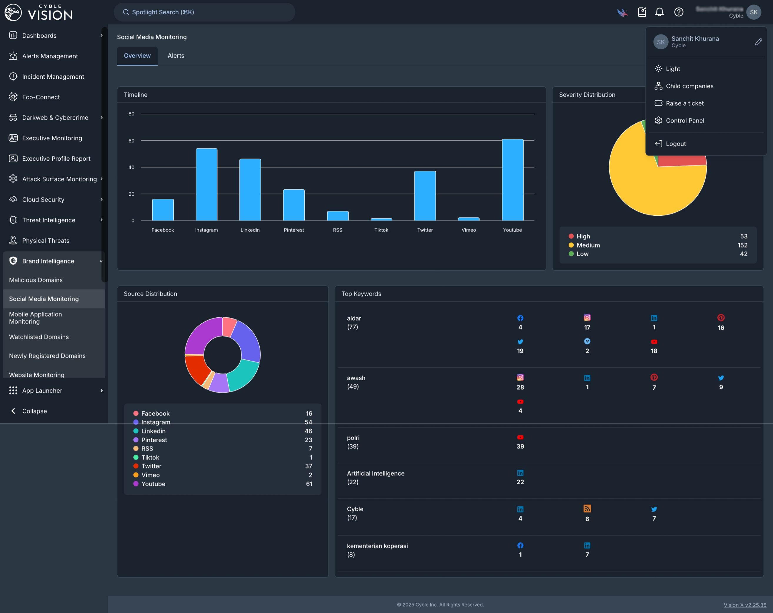Viewport: 773px width, 613px height.
Task: Switch to the Alerts tab
Action: [176, 56]
